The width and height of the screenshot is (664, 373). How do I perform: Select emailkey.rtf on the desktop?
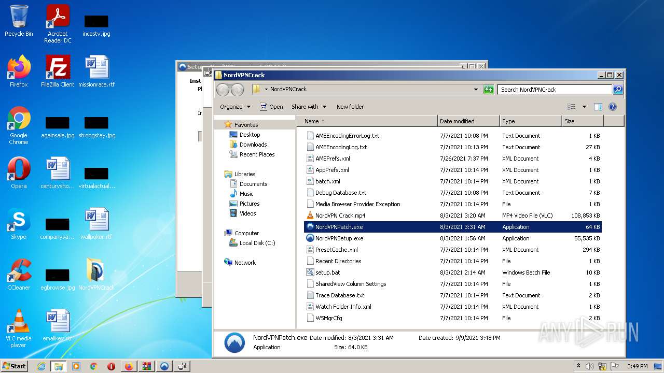pyautogui.click(x=58, y=325)
